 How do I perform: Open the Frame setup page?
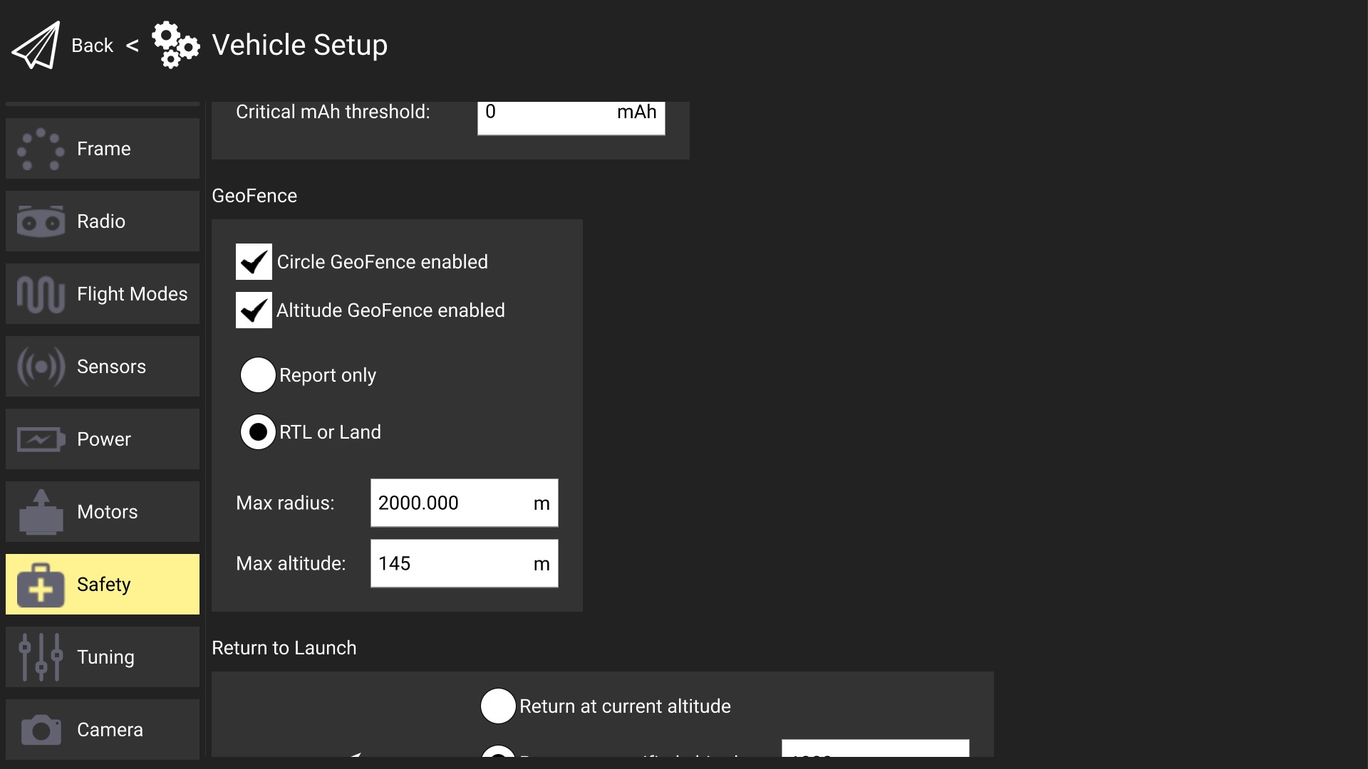[x=103, y=149]
